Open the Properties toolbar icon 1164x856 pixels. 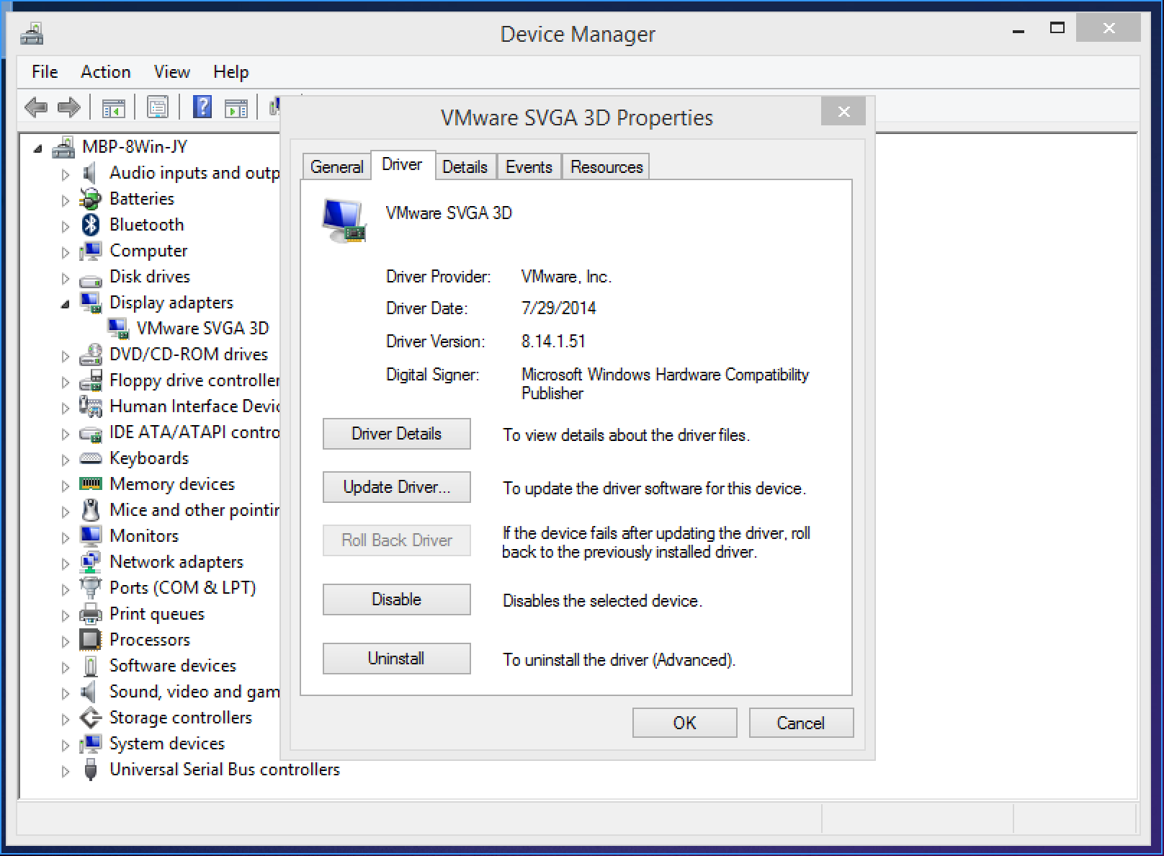pos(157,108)
